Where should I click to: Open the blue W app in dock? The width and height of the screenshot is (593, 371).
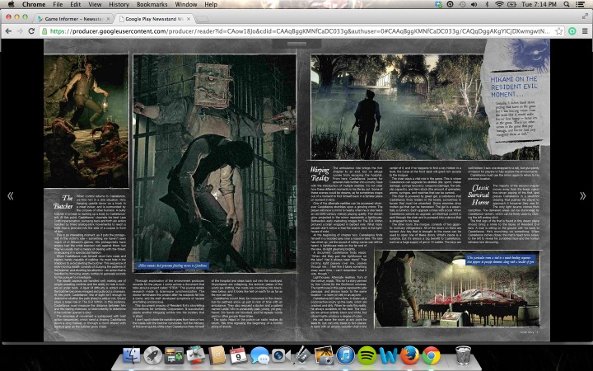point(388,355)
